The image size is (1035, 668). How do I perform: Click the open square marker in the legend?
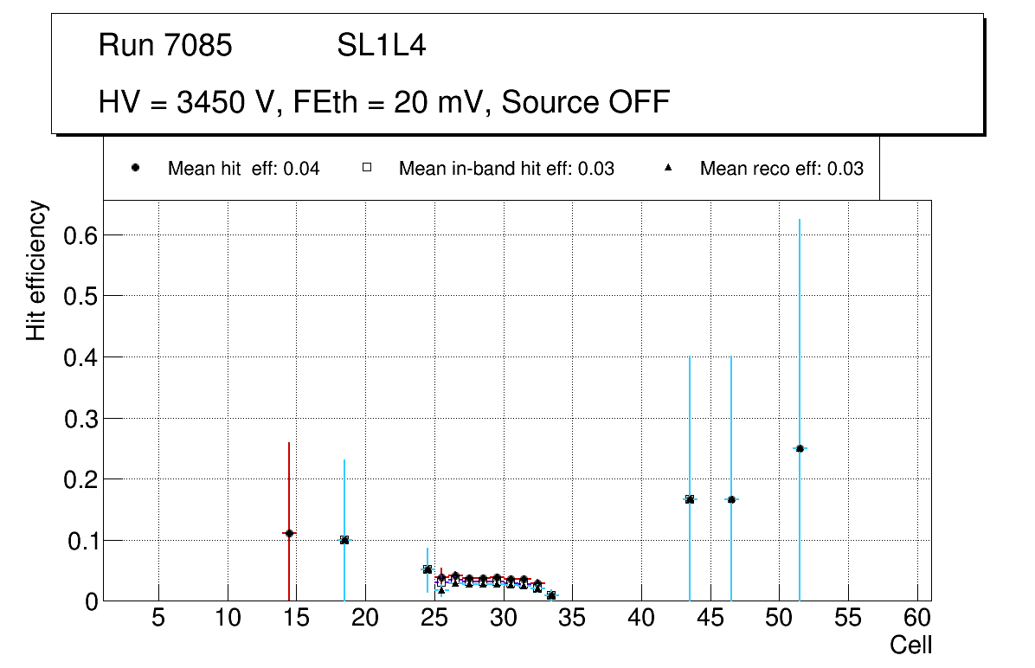(x=367, y=169)
